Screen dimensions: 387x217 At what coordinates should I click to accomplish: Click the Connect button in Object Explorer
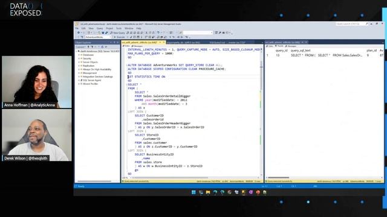81,47
